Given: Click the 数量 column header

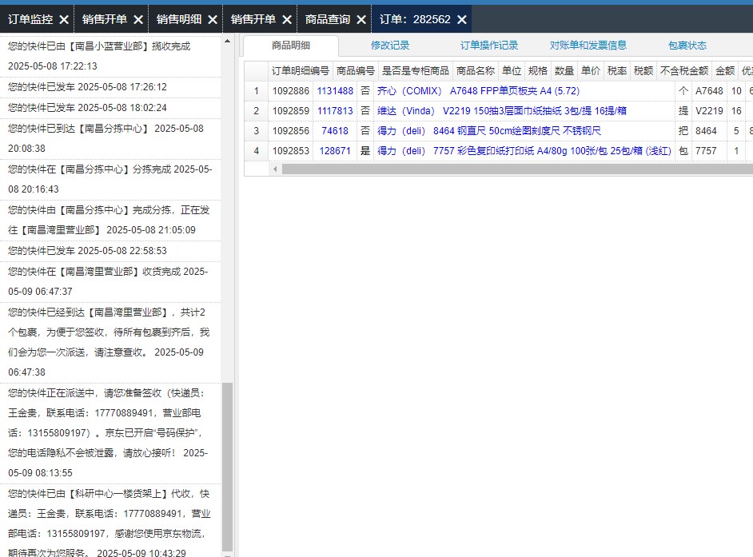Looking at the screenshot, I should pyautogui.click(x=564, y=71).
